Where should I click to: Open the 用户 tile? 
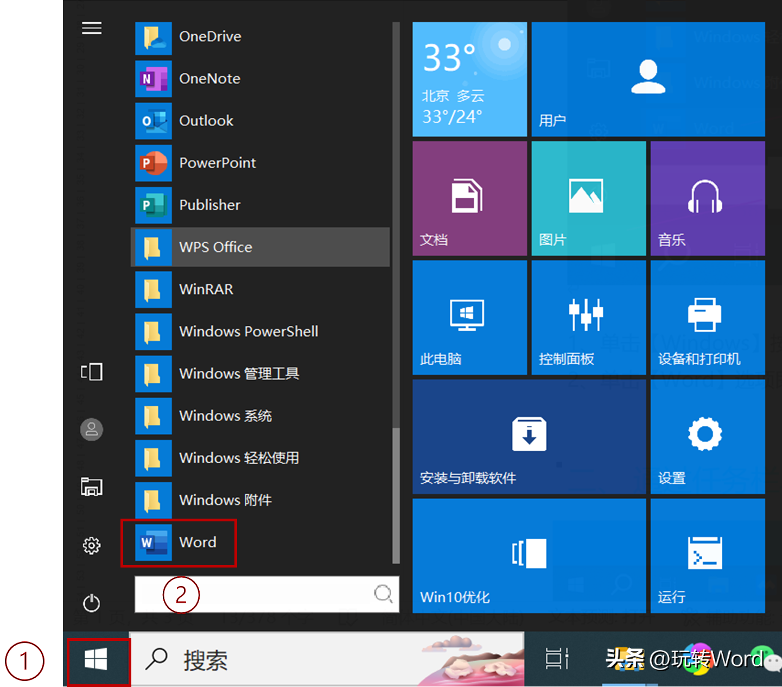coord(648,79)
